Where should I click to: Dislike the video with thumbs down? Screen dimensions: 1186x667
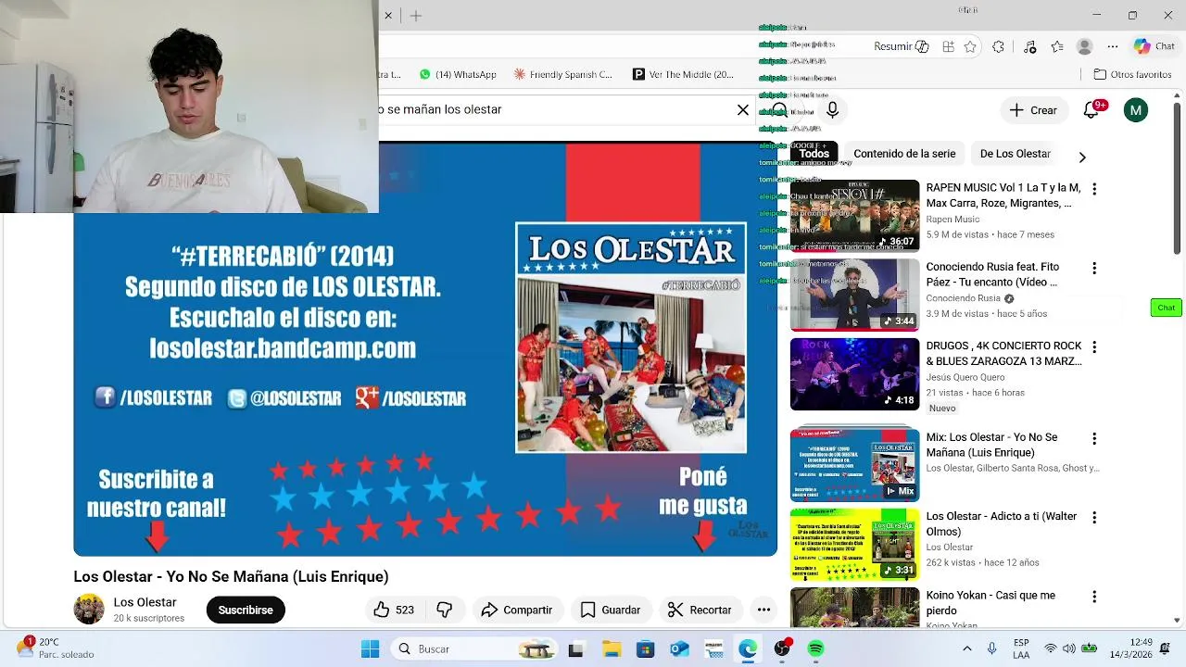445,610
